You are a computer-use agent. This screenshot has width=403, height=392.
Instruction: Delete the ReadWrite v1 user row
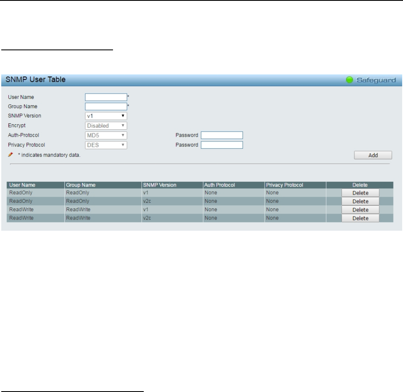point(360,210)
